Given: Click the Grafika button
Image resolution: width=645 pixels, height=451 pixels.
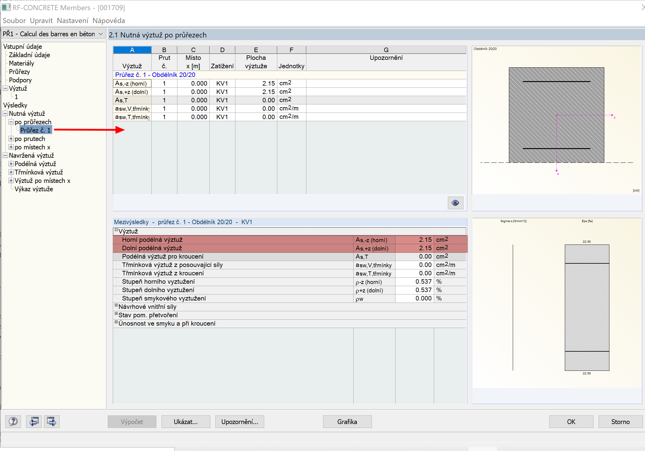Looking at the screenshot, I should point(347,421).
